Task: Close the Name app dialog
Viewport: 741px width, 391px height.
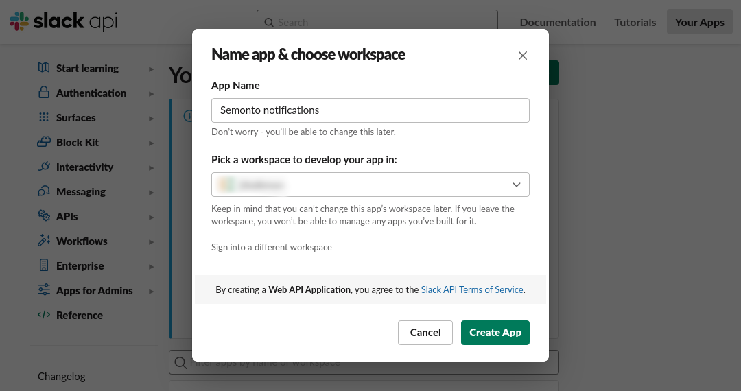Action: coord(523,56)
